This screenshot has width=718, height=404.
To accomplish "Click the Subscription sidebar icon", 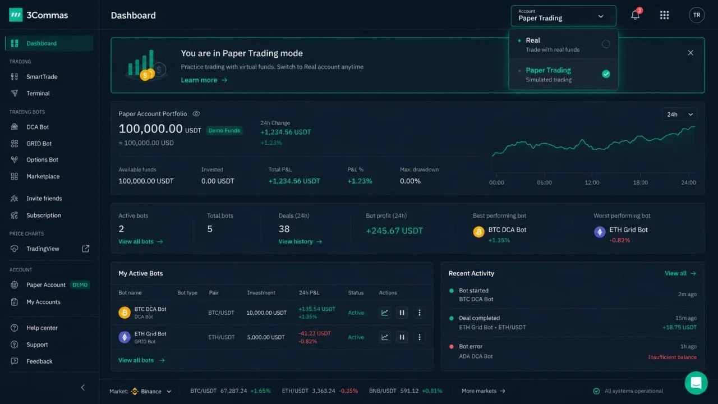I will click(x=15, y=215).
